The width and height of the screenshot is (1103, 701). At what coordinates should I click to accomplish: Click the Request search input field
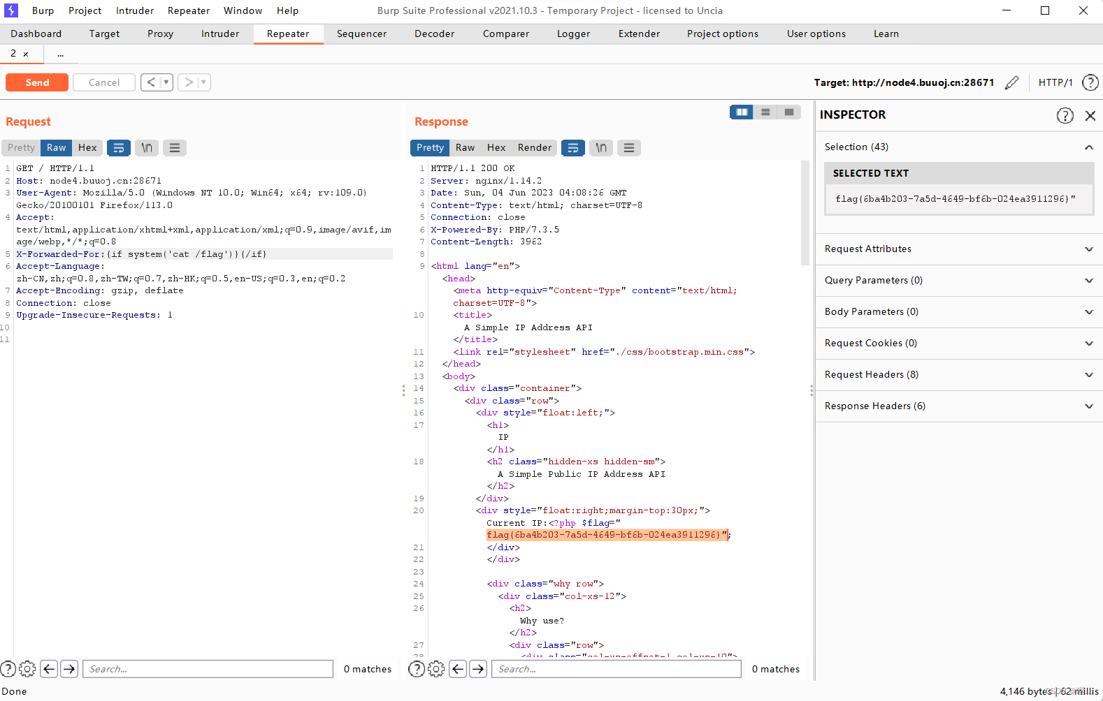pyautogui.click(x=208, y=669)
